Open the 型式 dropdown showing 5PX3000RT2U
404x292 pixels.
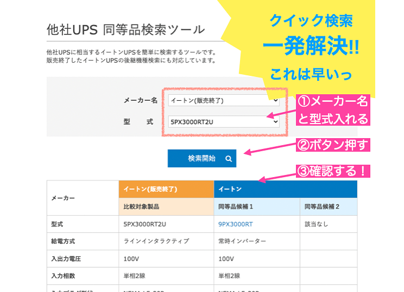coord(224,122)
